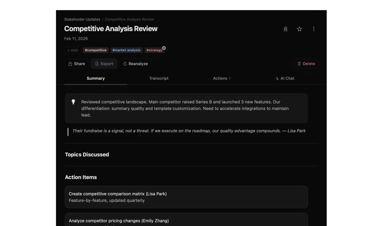Click the Competitive Analysis Review title
The width and height of the screenshot is (383, 226).
click(x=111, y=29)
